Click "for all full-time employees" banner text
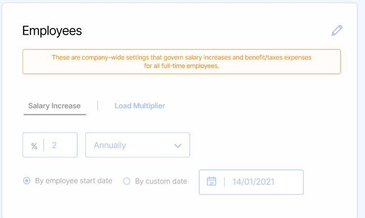This screenshot has width=365, height=218. [x=181, y=66]
